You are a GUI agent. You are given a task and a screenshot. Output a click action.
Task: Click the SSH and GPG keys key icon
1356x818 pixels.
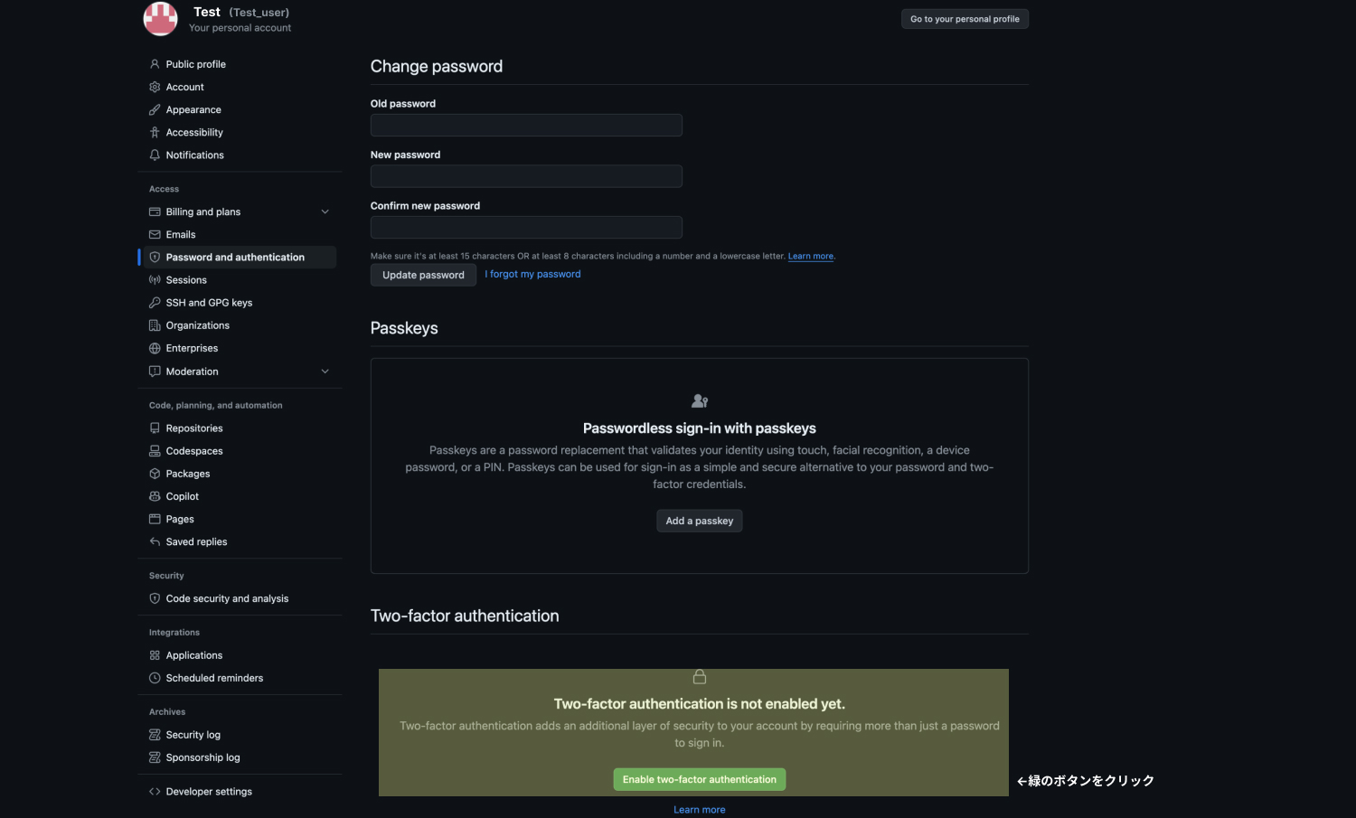(155, 302)
